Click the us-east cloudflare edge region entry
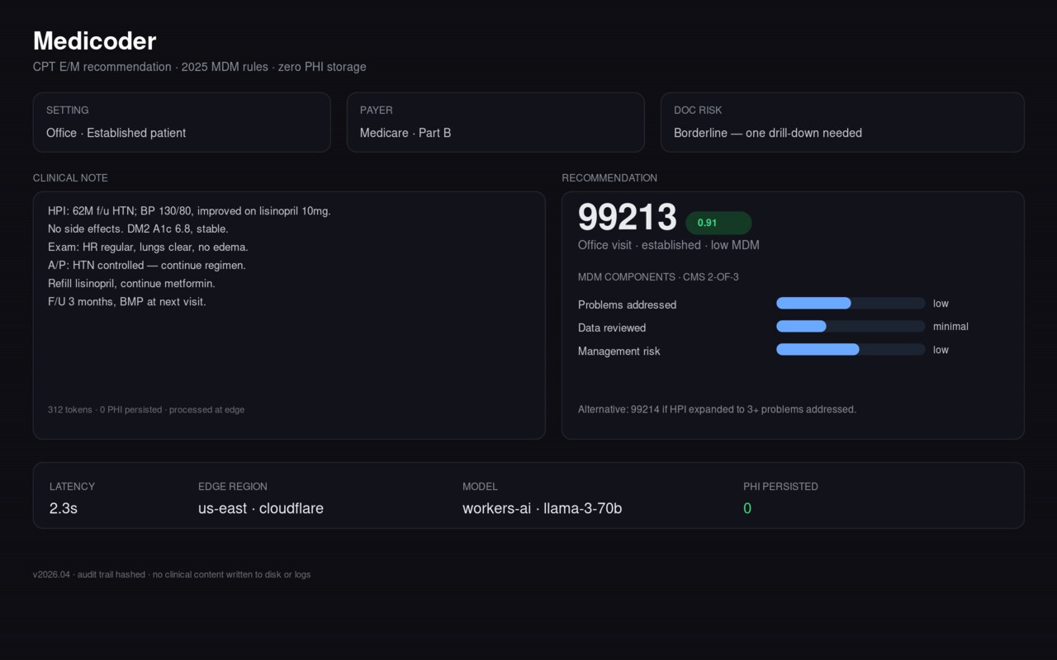Viewport: 1057px width, 660px height. [260, 508]
